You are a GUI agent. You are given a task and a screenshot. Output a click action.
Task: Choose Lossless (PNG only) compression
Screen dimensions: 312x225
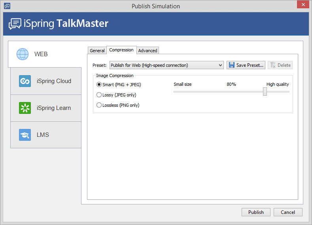coord(99,105)
